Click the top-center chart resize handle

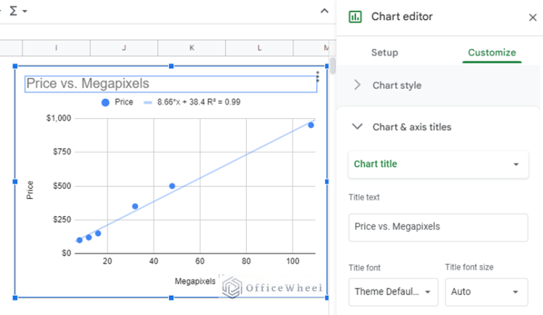pyautogui.click(x=171, y=66)
